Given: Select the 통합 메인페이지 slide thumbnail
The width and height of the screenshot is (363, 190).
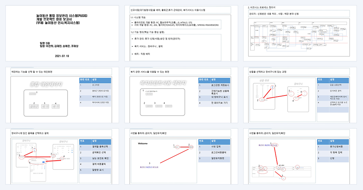Looking at the screenshot, I should pos(62,95).
